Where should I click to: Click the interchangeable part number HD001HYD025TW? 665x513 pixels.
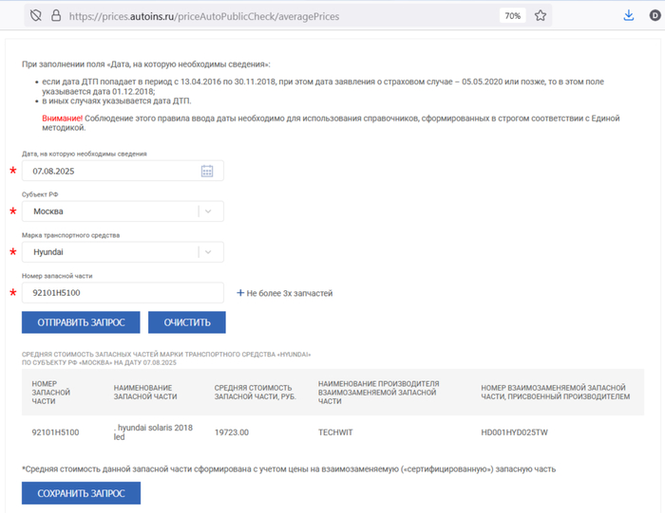click(x=514, y=432)
